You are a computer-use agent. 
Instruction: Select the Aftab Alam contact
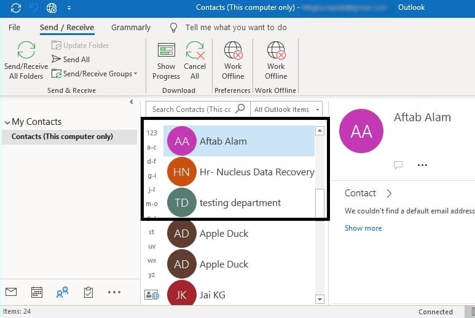[x=239, y=141]
